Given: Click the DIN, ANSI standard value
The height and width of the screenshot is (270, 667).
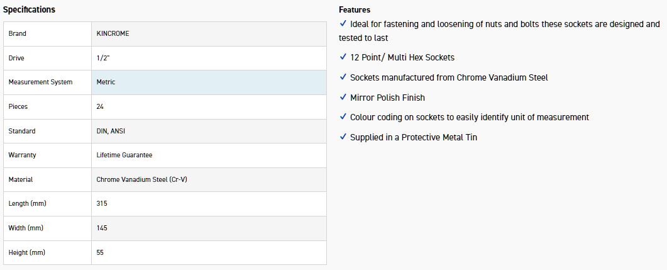Looking at the screenshot, I should [x=111, y=131].
